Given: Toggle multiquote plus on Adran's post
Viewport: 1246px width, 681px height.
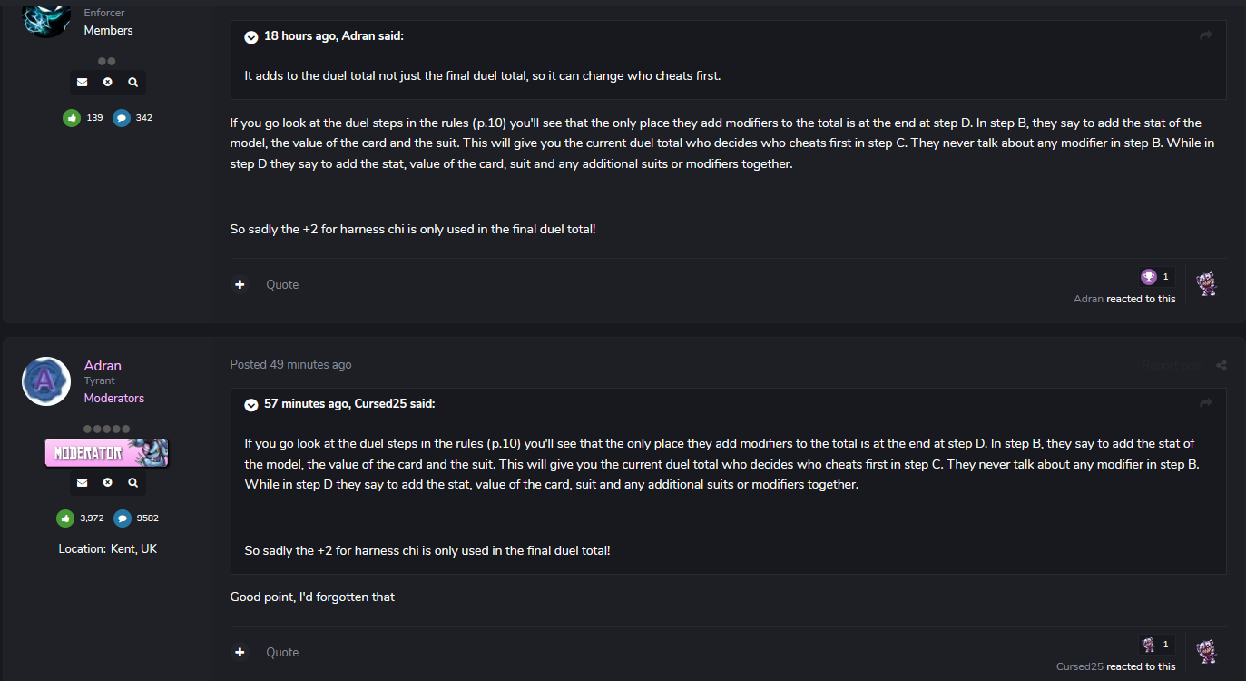Looking at the screenshot, I should click(240, 652).
